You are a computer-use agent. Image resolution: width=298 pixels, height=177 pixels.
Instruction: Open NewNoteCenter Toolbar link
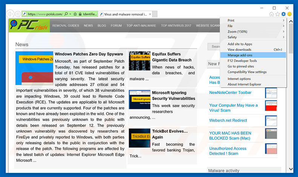(x=230, y=92)
